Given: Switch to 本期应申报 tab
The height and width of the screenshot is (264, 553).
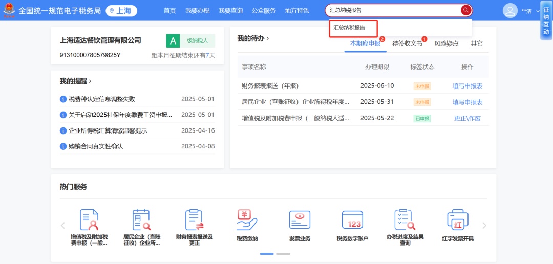Looking at the screenshot, I should pos(366,43).
